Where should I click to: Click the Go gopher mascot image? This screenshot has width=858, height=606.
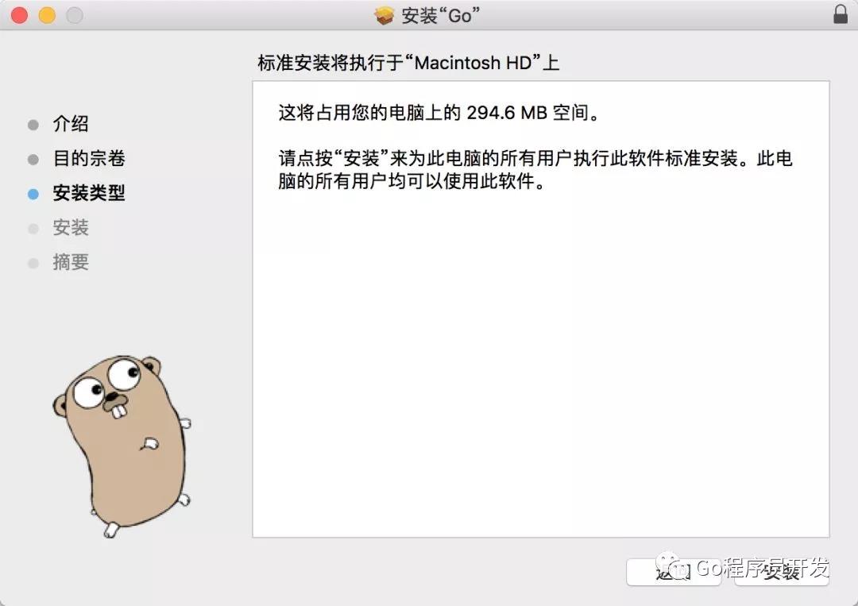click(122, 446)
